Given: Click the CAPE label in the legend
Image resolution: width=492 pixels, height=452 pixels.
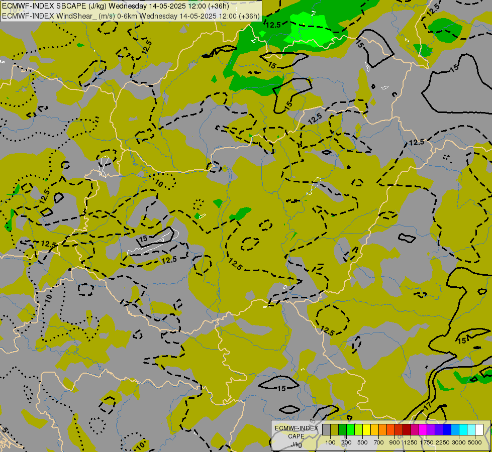Looking at the screenshot, I should pyautogui.click(x=296, y=436).
